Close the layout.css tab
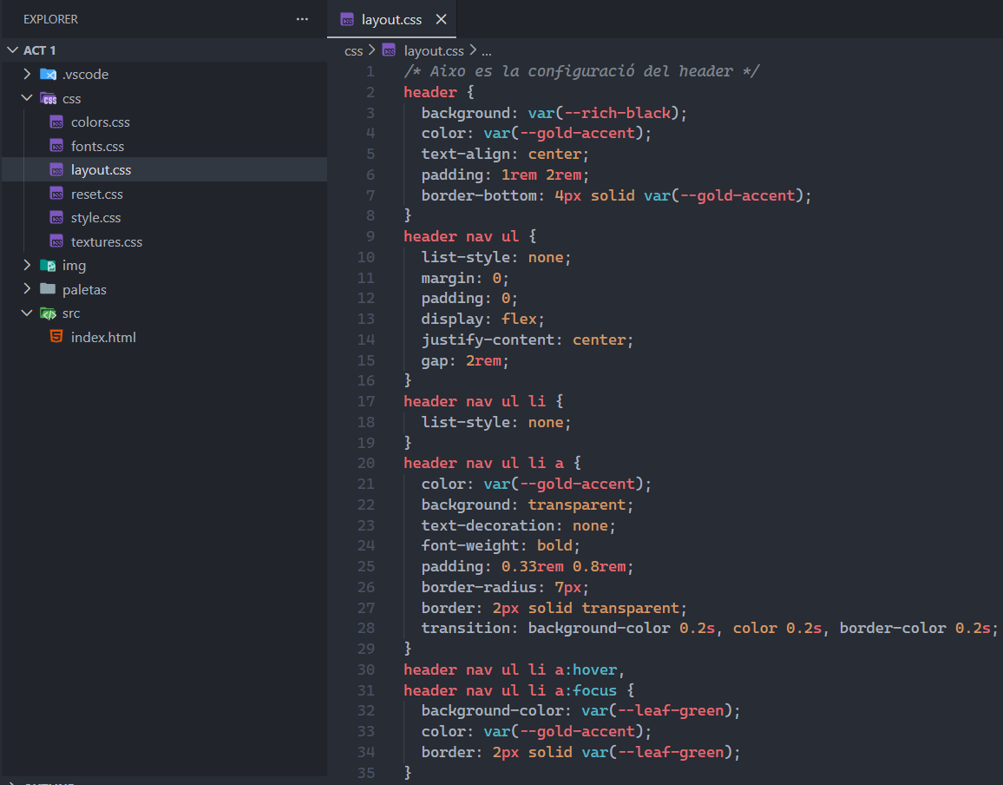The width and height of the screenshot is (1003, 785). pos(441,19)
